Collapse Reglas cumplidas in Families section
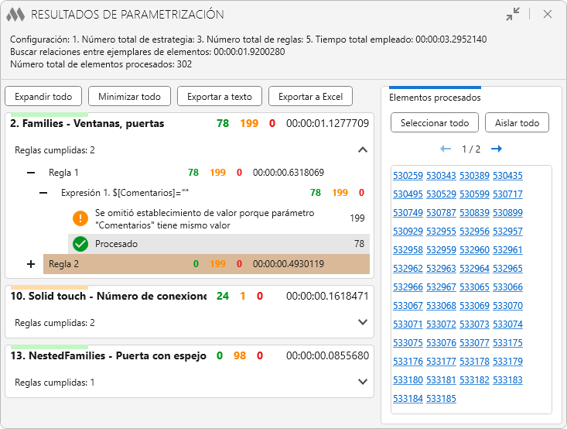Screen dimensions: 567x429 363,150
